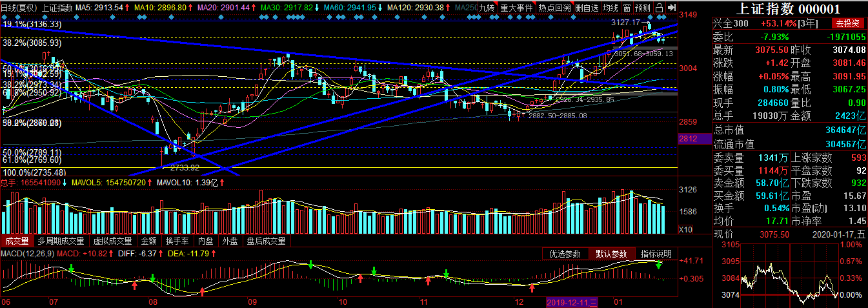The image size is (868, 308).
Task: Click the X10 volume scale marker
Action: (686, 229)
